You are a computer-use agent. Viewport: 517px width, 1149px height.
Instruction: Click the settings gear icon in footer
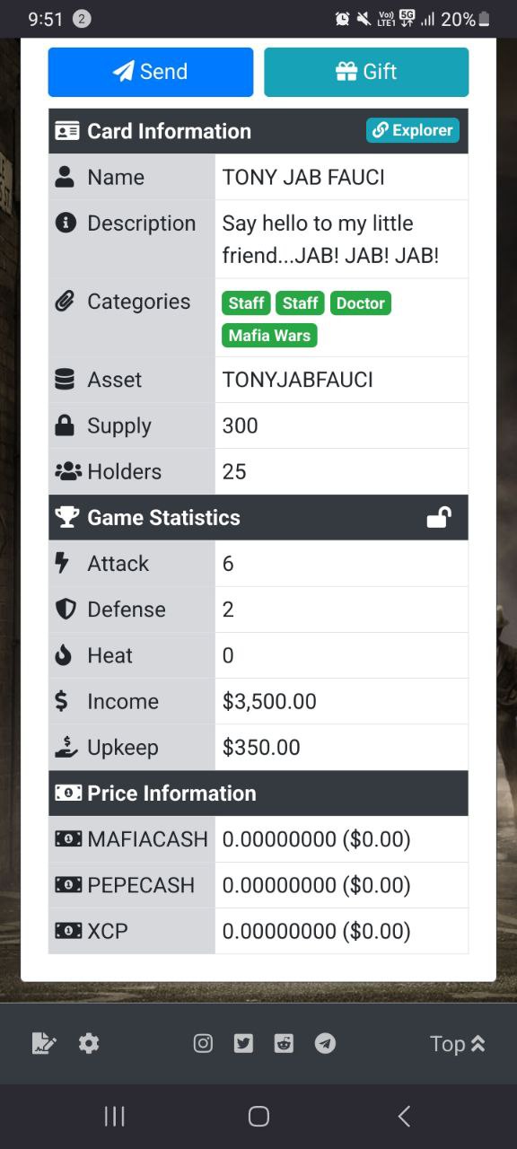tap(89, 1043)
